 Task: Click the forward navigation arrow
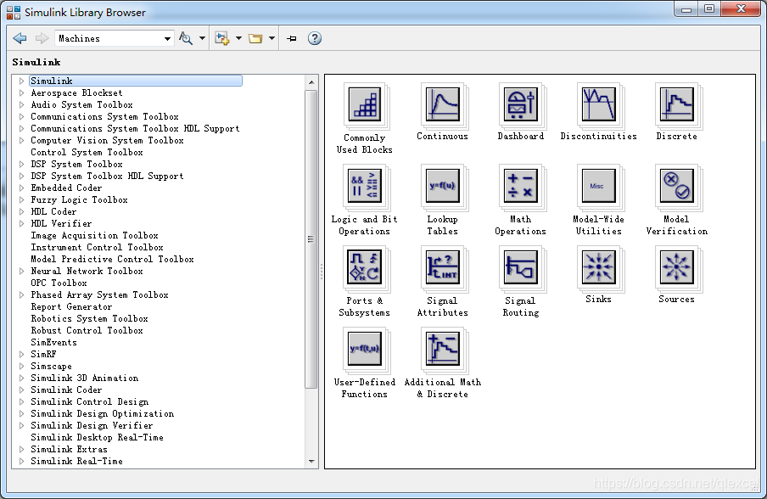pos(42,38)
